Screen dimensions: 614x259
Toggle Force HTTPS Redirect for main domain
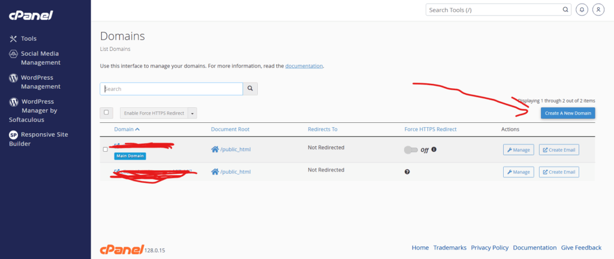[411, 149]
